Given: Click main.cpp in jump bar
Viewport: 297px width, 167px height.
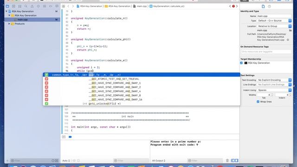Looking at the screenshot, I should click(140, 6).
